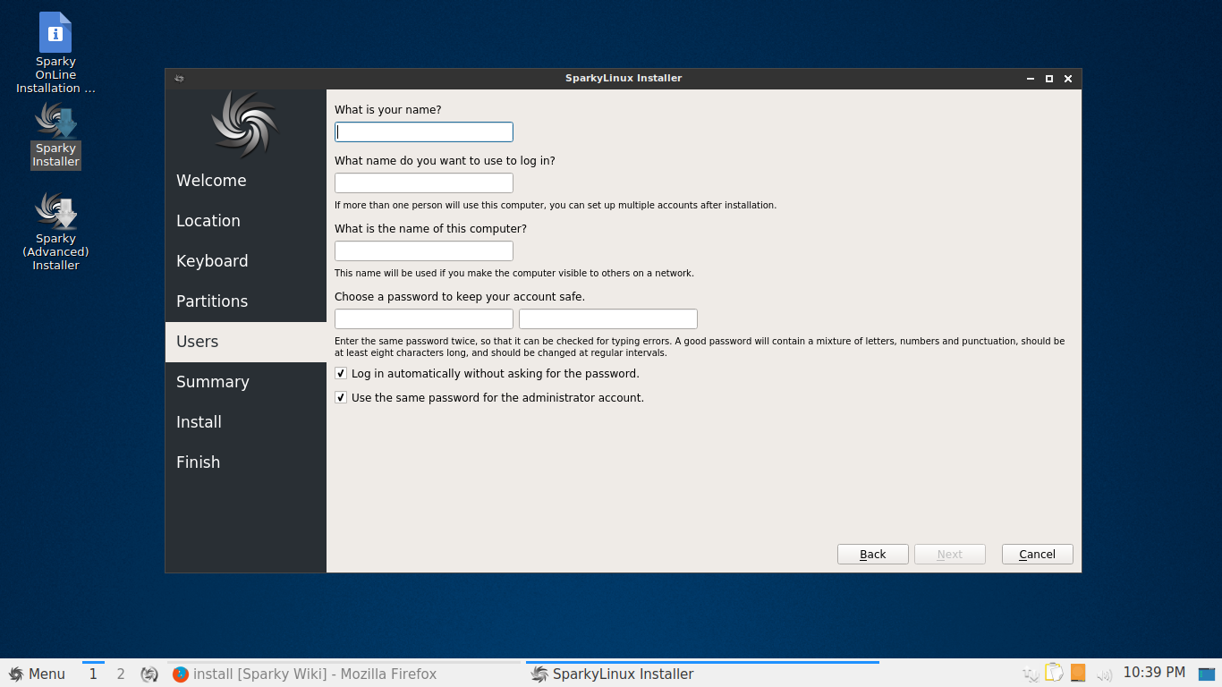Click the swirl icon beside workspace 2
This screenshot has height=687, width=1222.
pyautogui.click(x=149, y=674)
